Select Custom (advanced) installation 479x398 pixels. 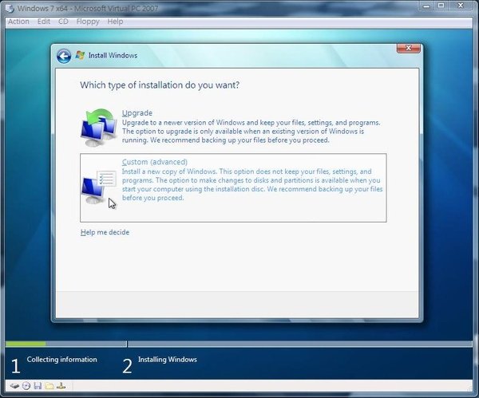(233, 187)
